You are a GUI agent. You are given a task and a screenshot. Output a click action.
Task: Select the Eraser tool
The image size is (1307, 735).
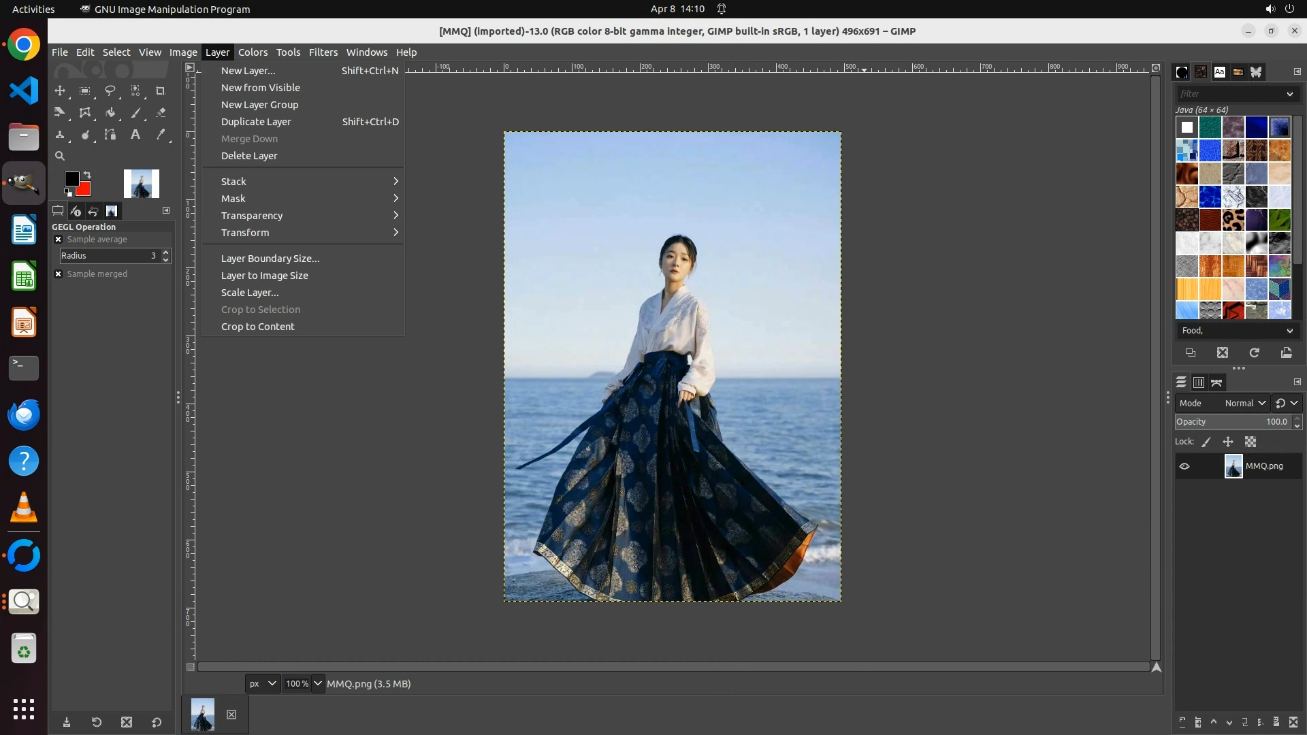[x=161, y=113]
